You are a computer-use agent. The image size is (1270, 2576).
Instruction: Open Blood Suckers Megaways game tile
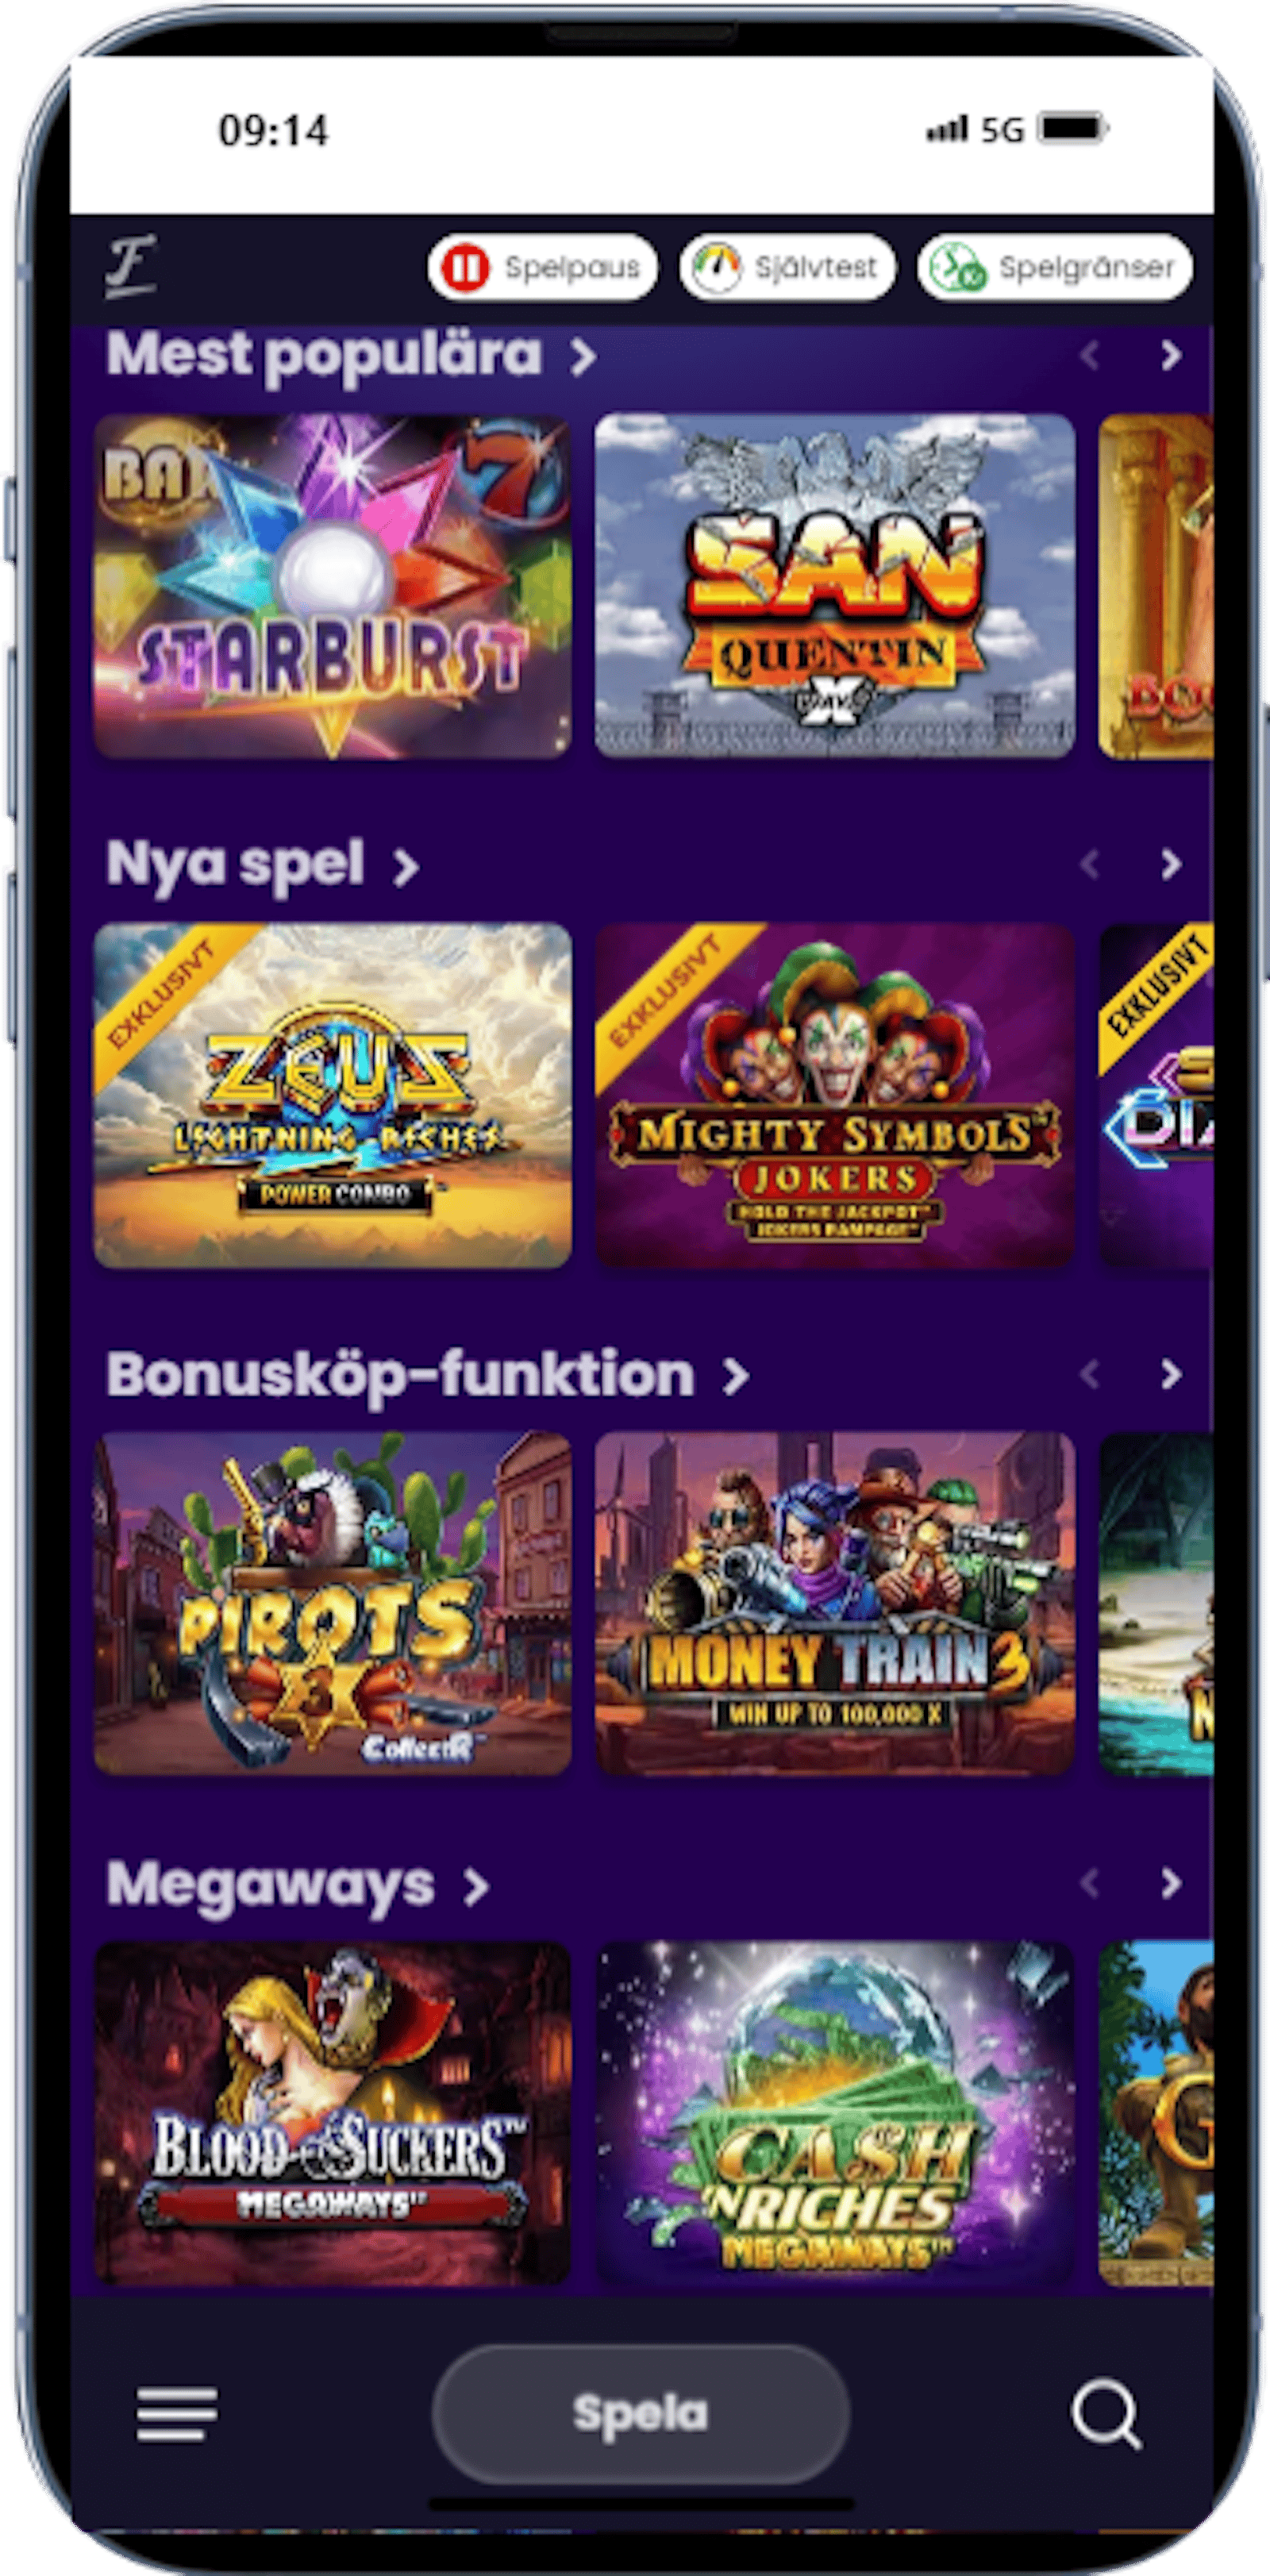coord(333,2113)
